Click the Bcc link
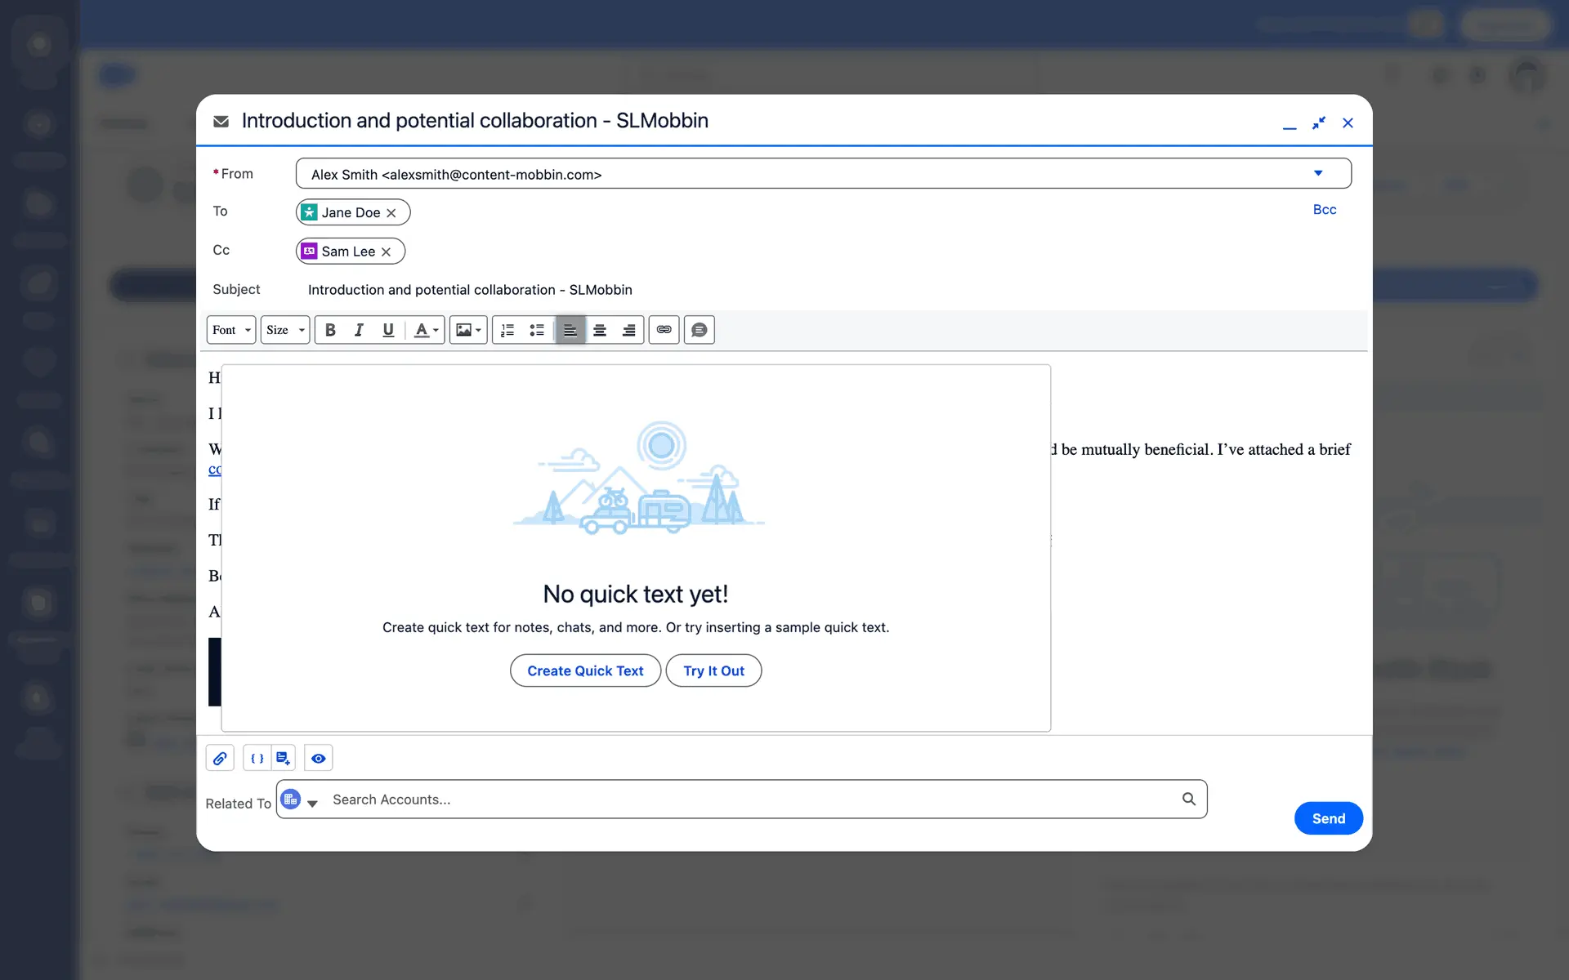Screen dimensions: 1569x980 pyautogui.click(x=1324, y=210)
